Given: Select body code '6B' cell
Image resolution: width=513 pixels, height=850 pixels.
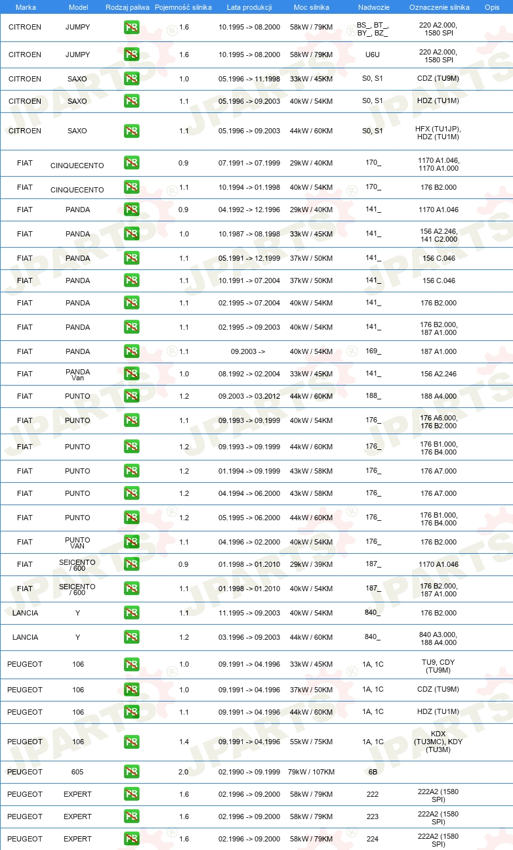Looking at the screenshot, I should pyautogui.click(x=373, y=772).
